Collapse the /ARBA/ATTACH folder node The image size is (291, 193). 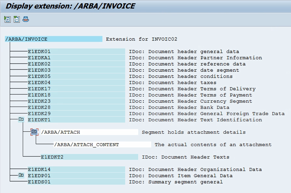pos(34,132)
